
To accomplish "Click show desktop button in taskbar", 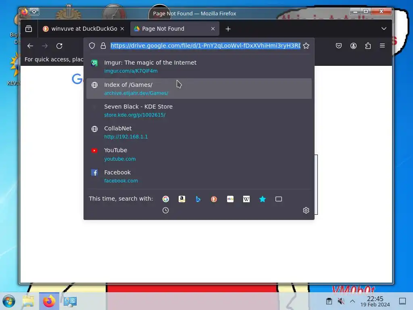I will point(403,301).
